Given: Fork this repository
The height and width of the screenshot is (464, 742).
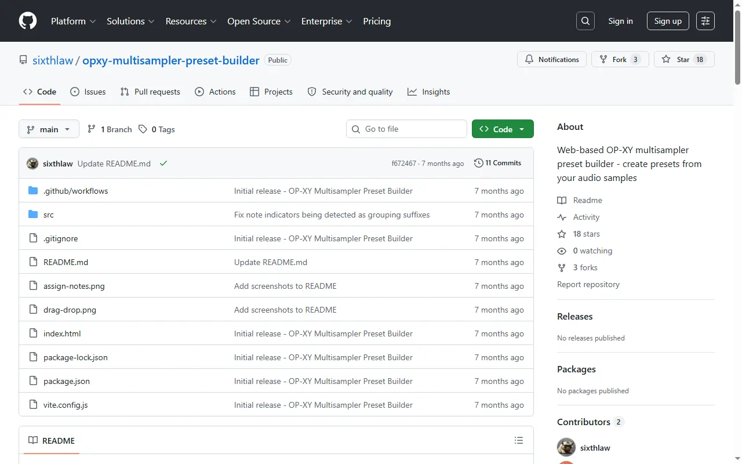Looking at the screenshot, I should (x=620, y=59).
